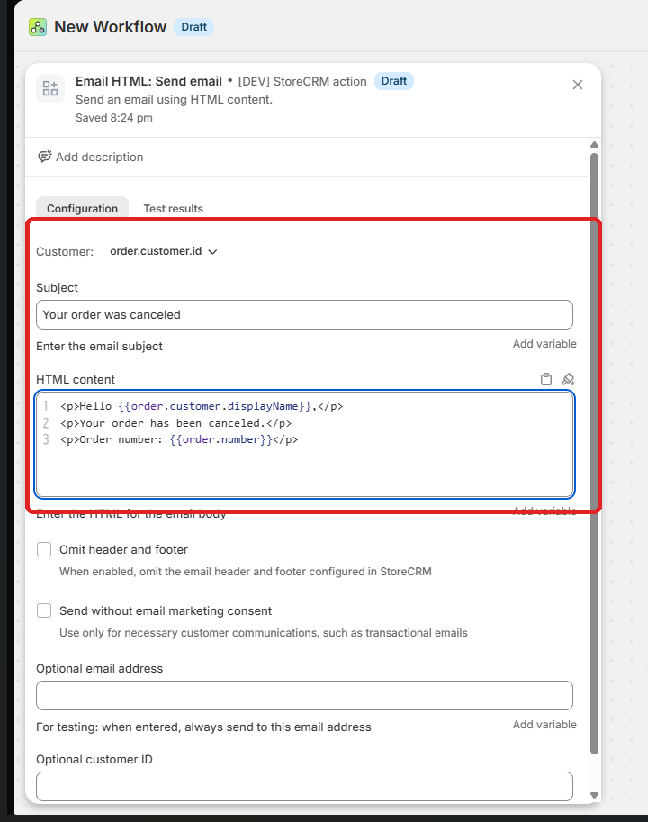
Task: Switch to the Configuration tab
Action: pos(82,208)
